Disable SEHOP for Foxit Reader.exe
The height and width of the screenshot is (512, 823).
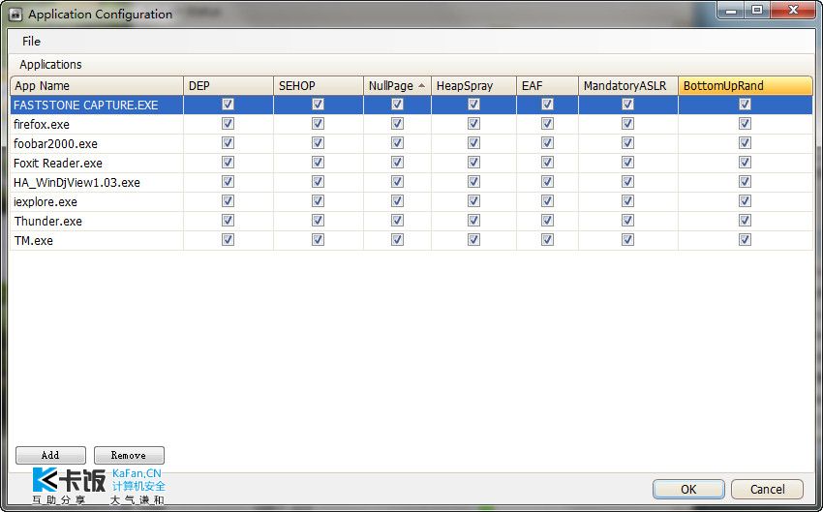(319, 162)
